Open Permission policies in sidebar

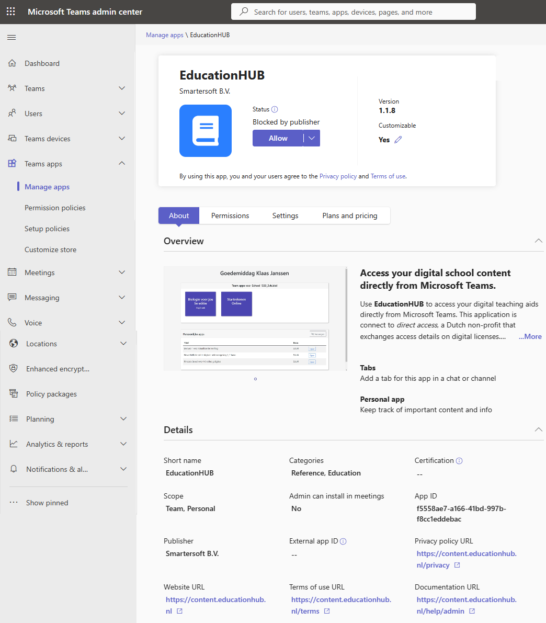pyautogui.click(x=55, y=208)
